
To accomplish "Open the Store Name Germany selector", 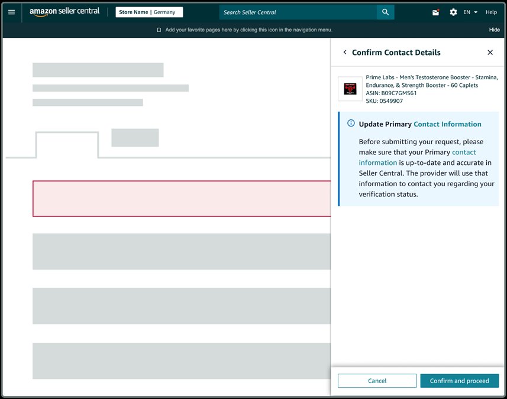I will [149, 12].
